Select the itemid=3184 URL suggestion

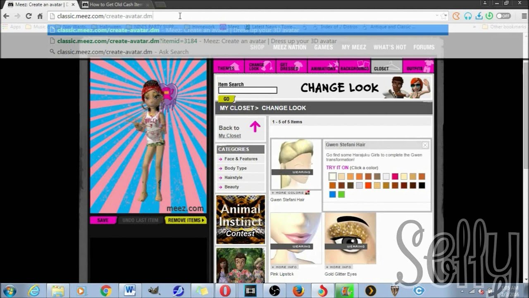coord(248,41)
